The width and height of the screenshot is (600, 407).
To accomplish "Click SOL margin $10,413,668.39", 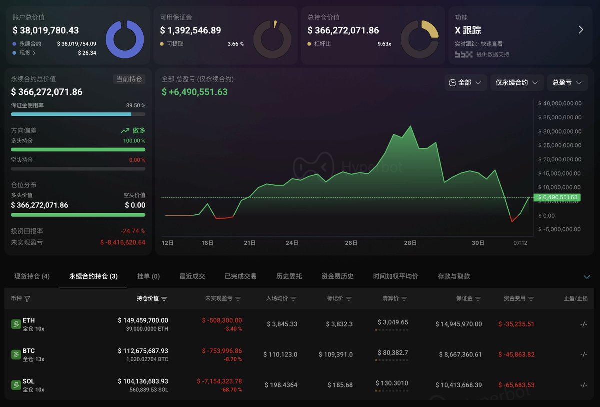I will click(x=459, y=385).
